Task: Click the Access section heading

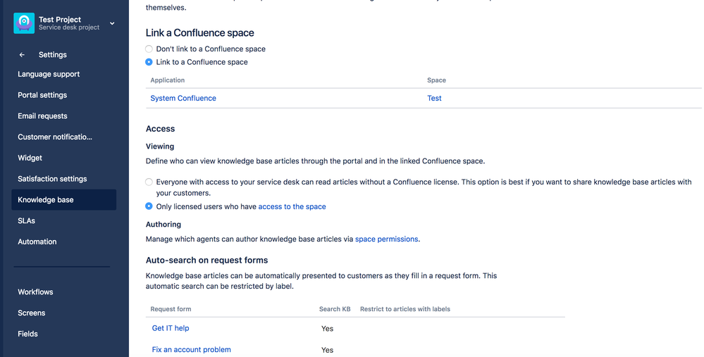Action: [x=160, y=129]
